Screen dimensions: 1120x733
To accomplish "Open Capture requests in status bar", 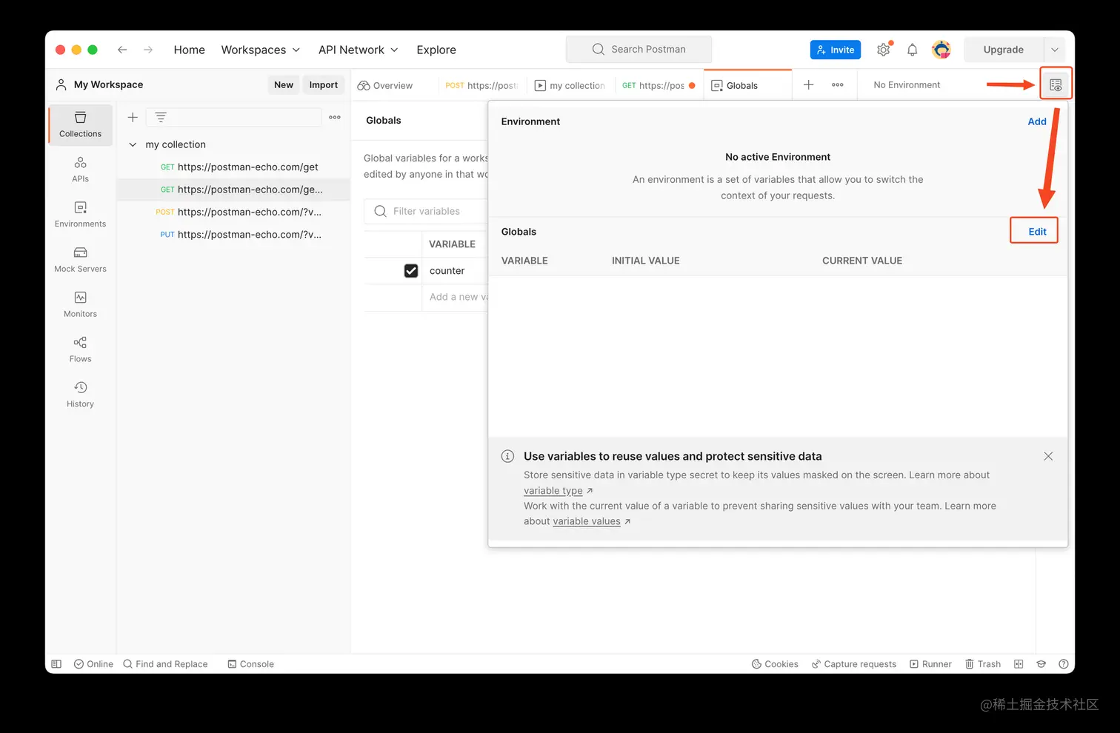I will click(x=854, y=664).
